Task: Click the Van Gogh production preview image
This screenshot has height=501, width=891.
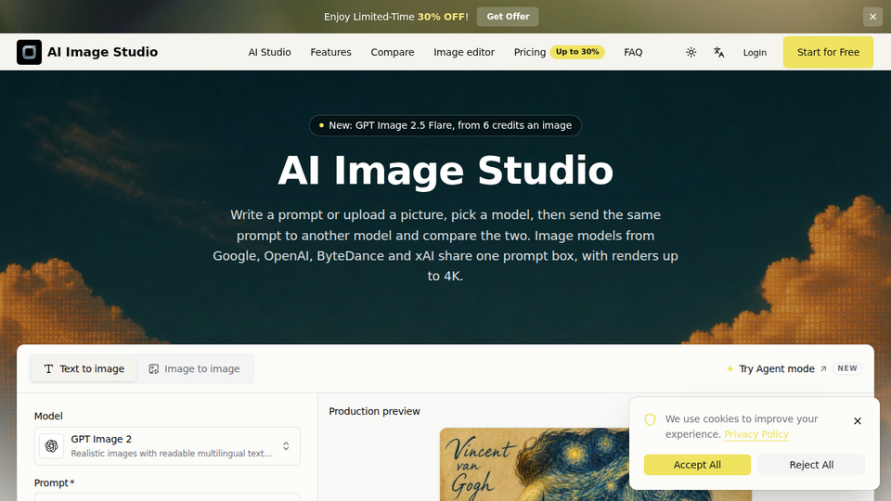Action: pos(596,464)
